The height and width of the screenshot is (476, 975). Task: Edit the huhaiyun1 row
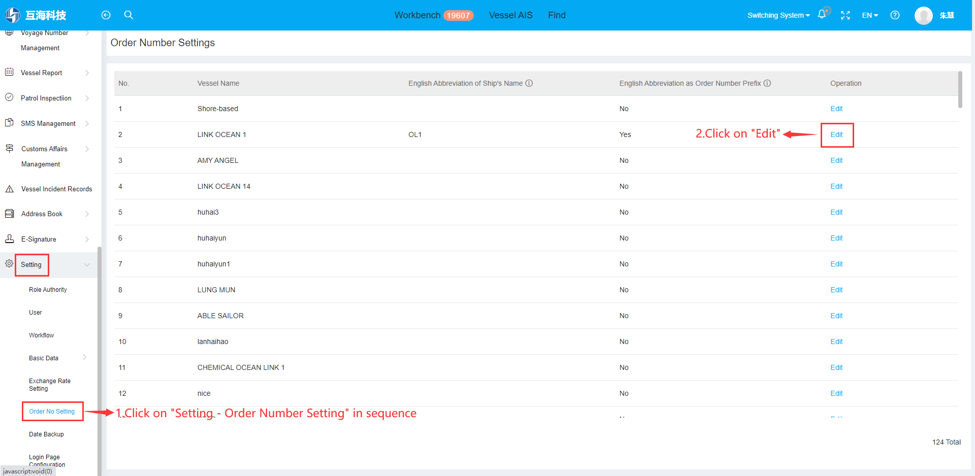tap(836, 264)
